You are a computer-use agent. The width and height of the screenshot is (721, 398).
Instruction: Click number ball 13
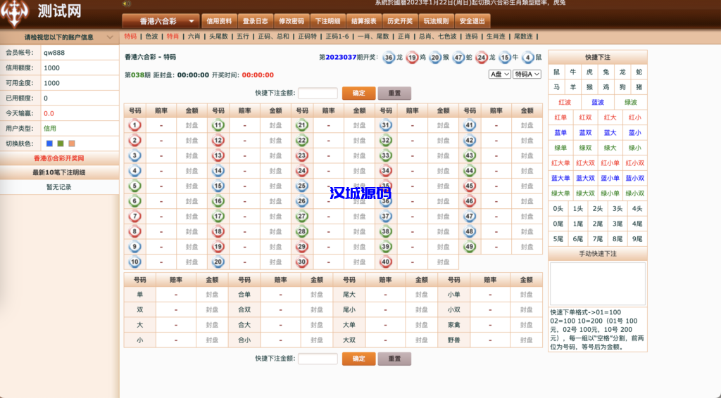pos(218,155)
